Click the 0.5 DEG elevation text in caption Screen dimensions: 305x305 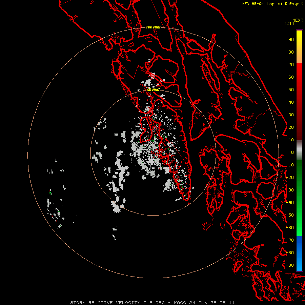point(154,303)
